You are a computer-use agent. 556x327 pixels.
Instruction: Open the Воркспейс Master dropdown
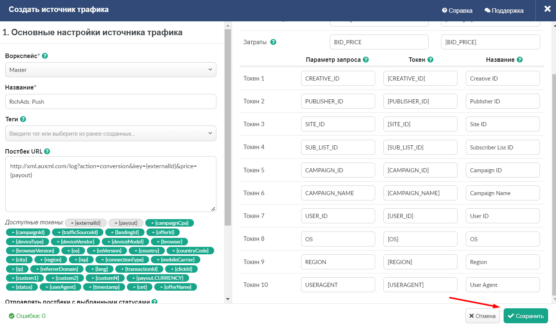pyautogui.click(x=111, y=70)
